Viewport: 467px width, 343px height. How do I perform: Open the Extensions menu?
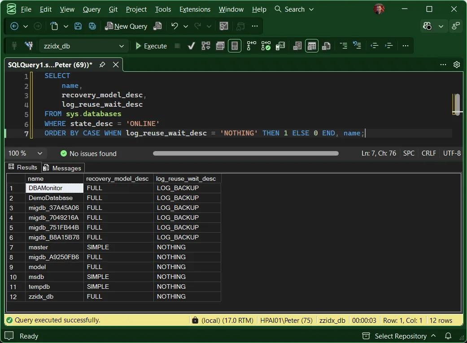click(x=195, y=9)
